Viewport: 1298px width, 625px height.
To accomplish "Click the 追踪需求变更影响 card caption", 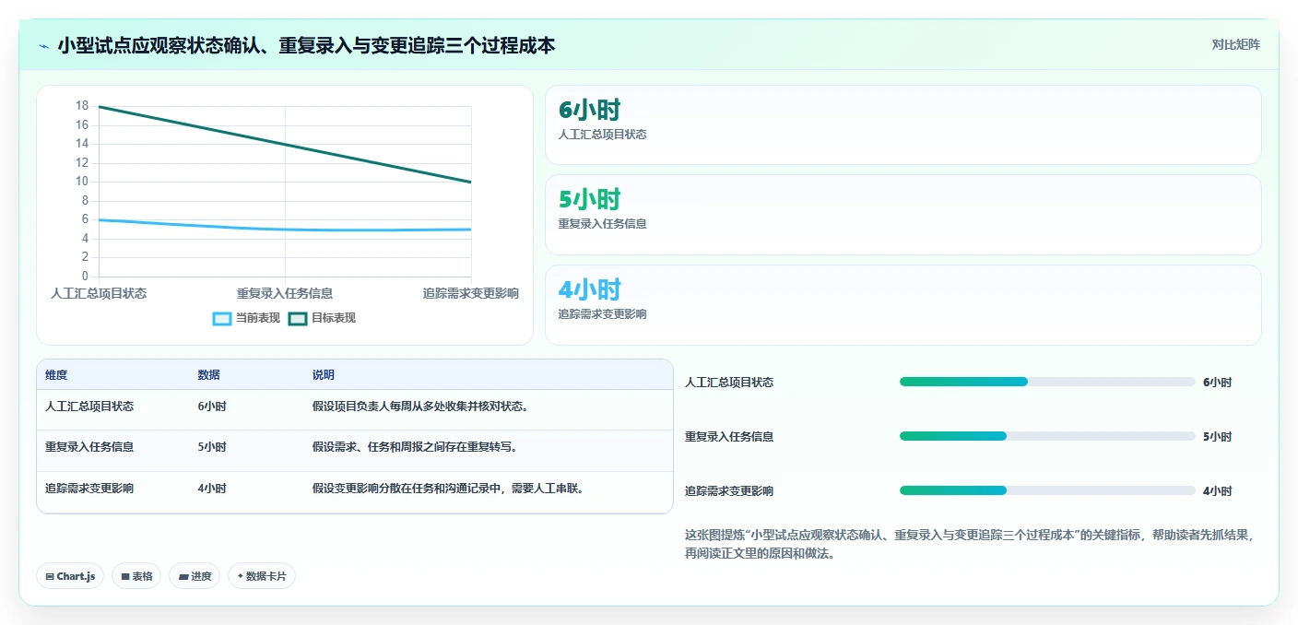I will pyautogui.click(x=602, y=314).
